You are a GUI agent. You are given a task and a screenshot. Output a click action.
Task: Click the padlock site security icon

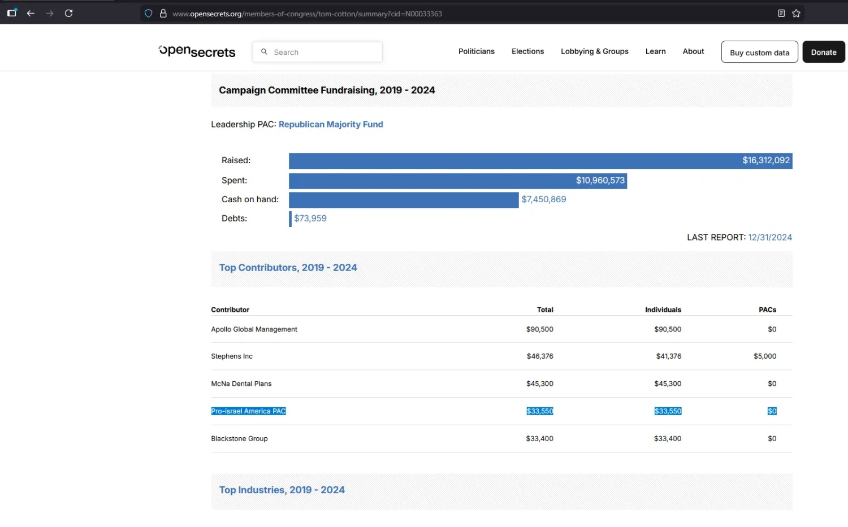coord(163,14)
